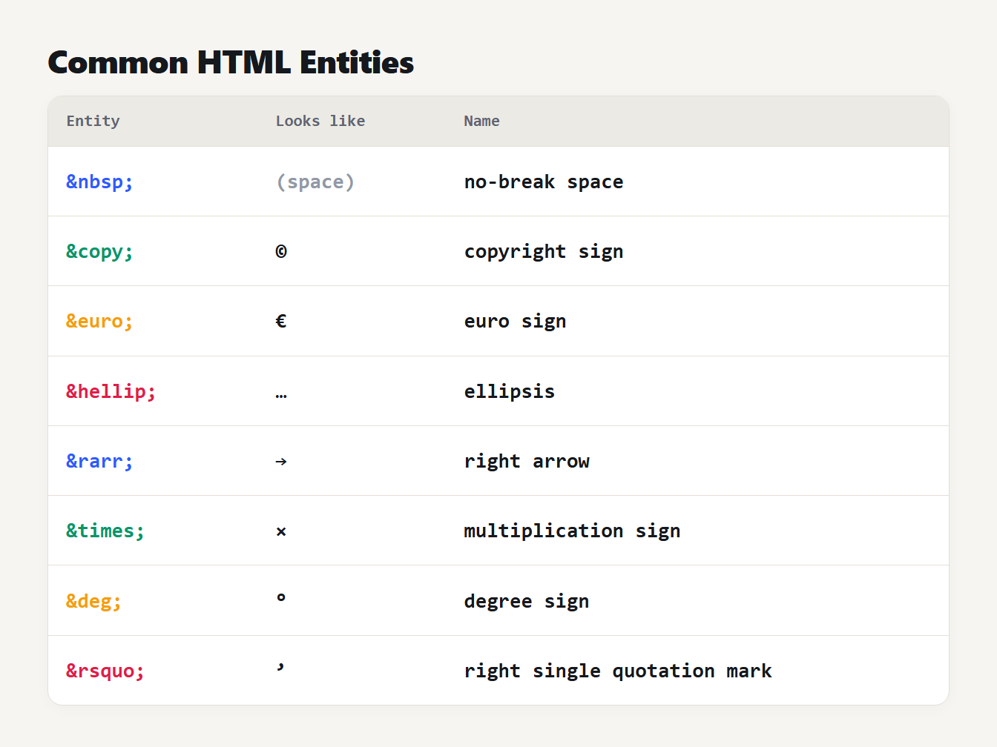Select the '(space)' placeholder text
Screen dimensions: 997x747
[x=315, y=182]
